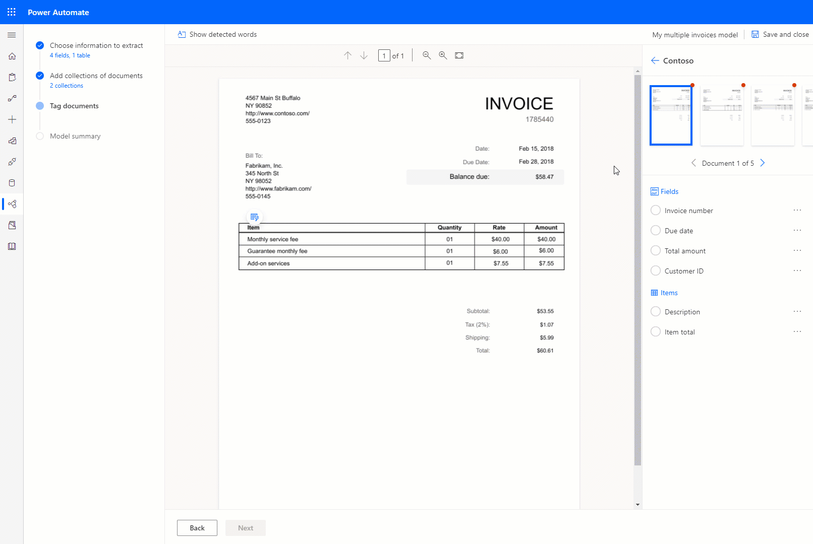Screen dimensions: 813x544
Task: Toggle Show detected words
Action: tap(217, 34)
